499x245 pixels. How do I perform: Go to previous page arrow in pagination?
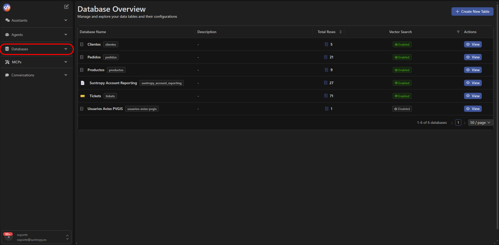point(452,123)
